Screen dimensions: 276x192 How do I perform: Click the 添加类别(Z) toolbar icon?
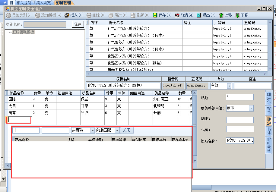point(8,15)
